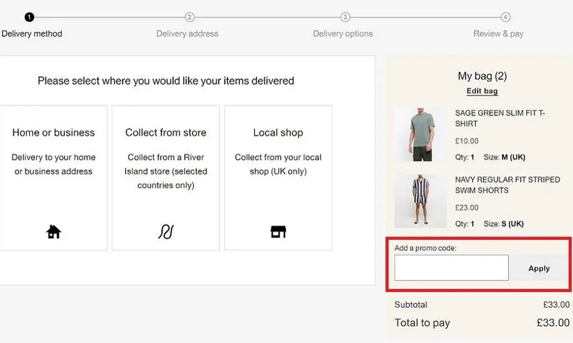The height and width of the screenshot is (343, 573).
Task: Focus the promo code input field
Action: point(452,268)
